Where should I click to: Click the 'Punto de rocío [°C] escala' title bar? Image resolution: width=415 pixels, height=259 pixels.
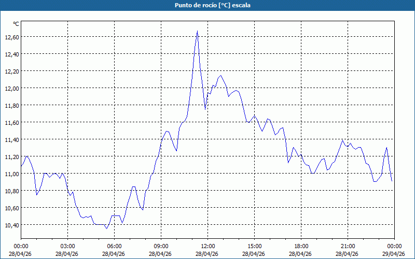point(208,5)
